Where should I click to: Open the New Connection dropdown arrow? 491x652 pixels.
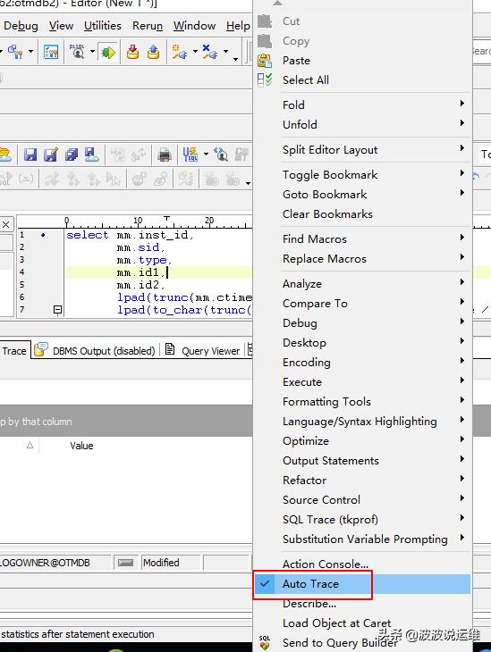tap(195, 52)
